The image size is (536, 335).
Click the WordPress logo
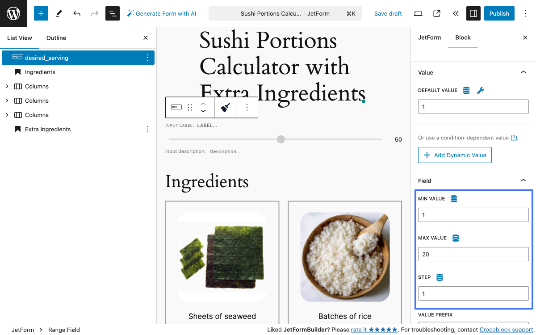tap(13, 13)
